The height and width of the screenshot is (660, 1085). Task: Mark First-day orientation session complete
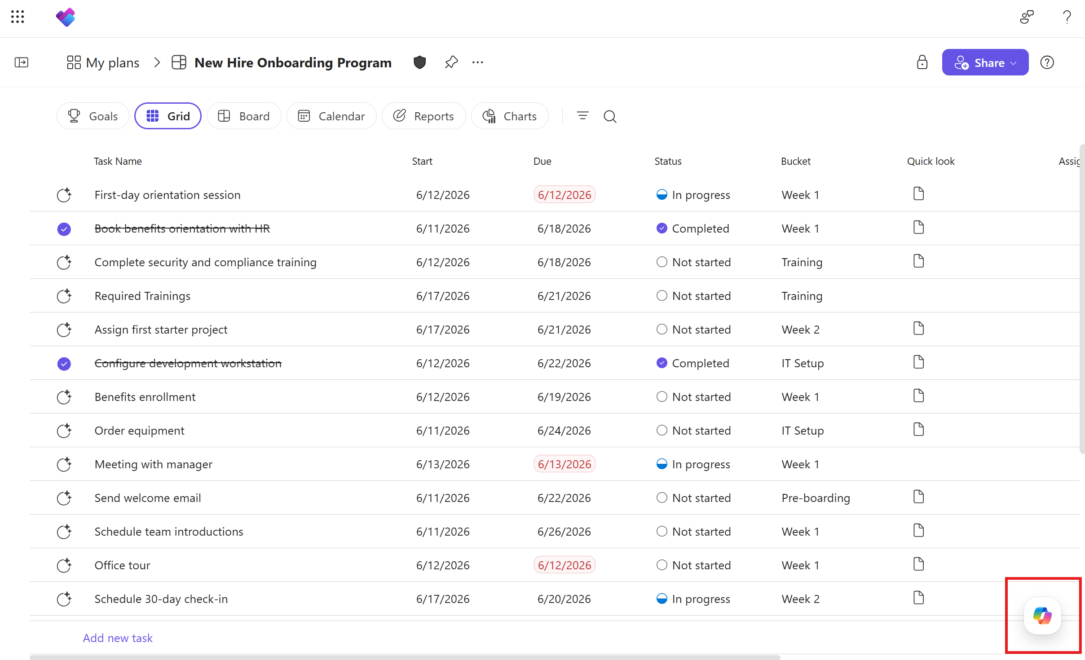click(64, 195)
